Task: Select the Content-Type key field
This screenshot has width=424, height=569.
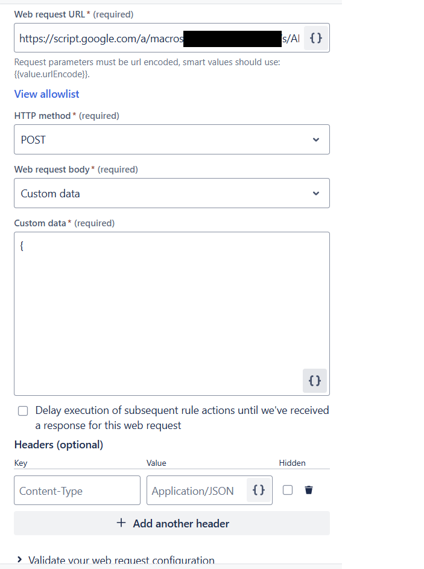Action: [x=77, y=490]
